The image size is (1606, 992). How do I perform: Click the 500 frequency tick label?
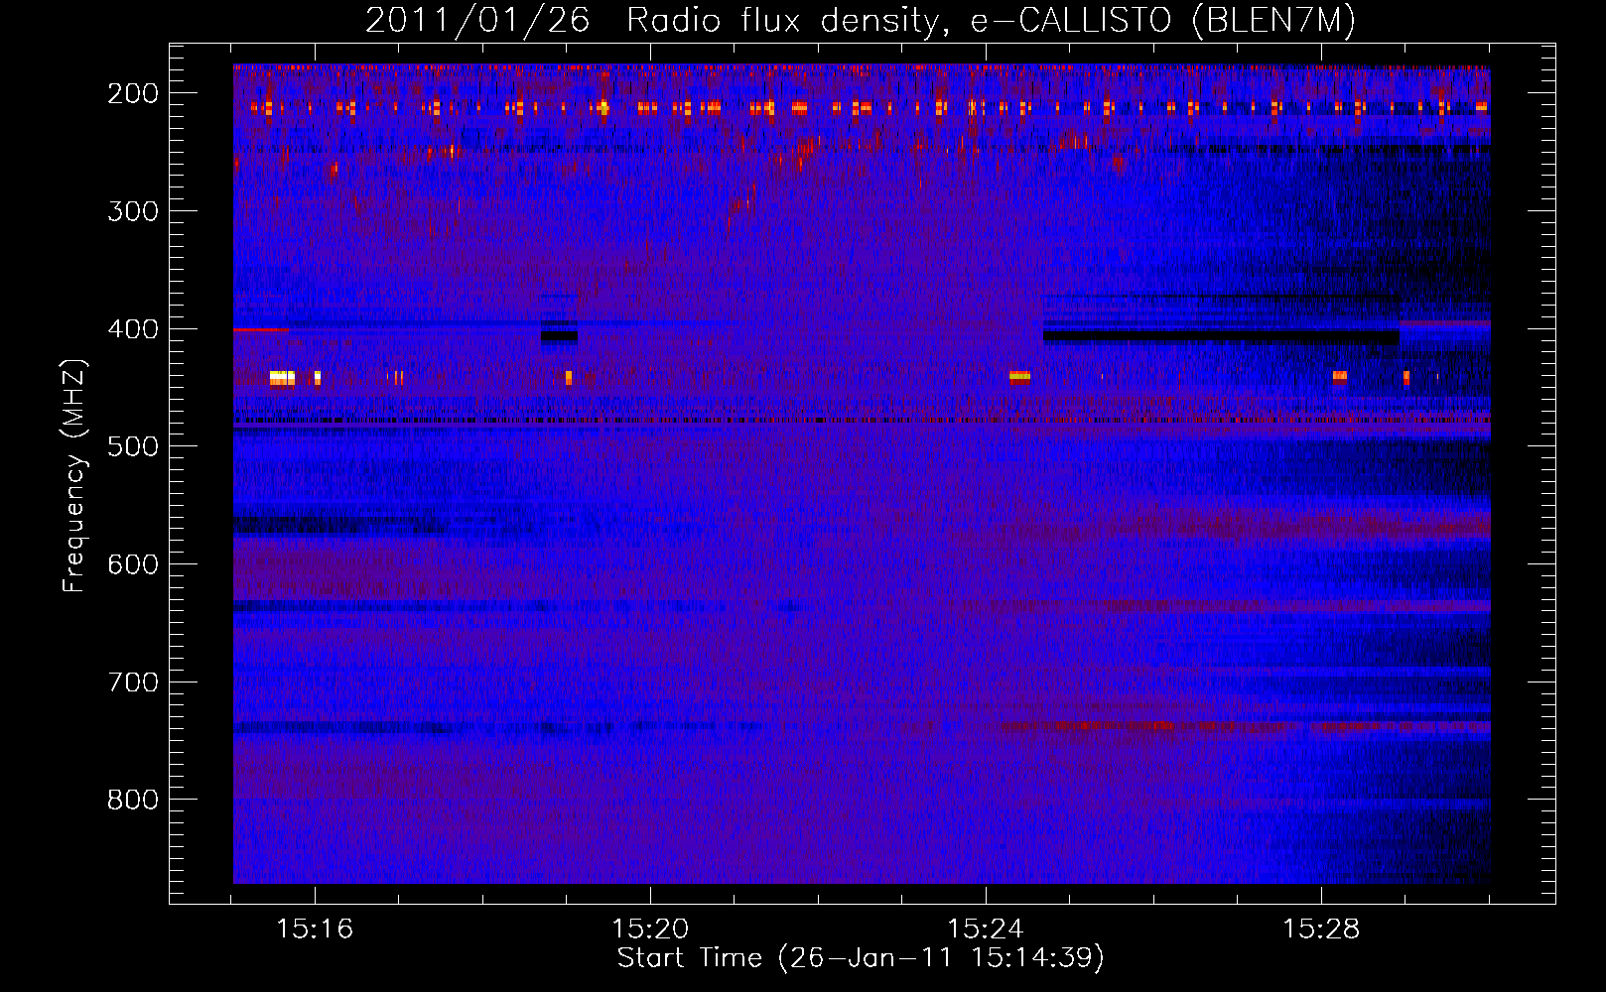[133, 447]
